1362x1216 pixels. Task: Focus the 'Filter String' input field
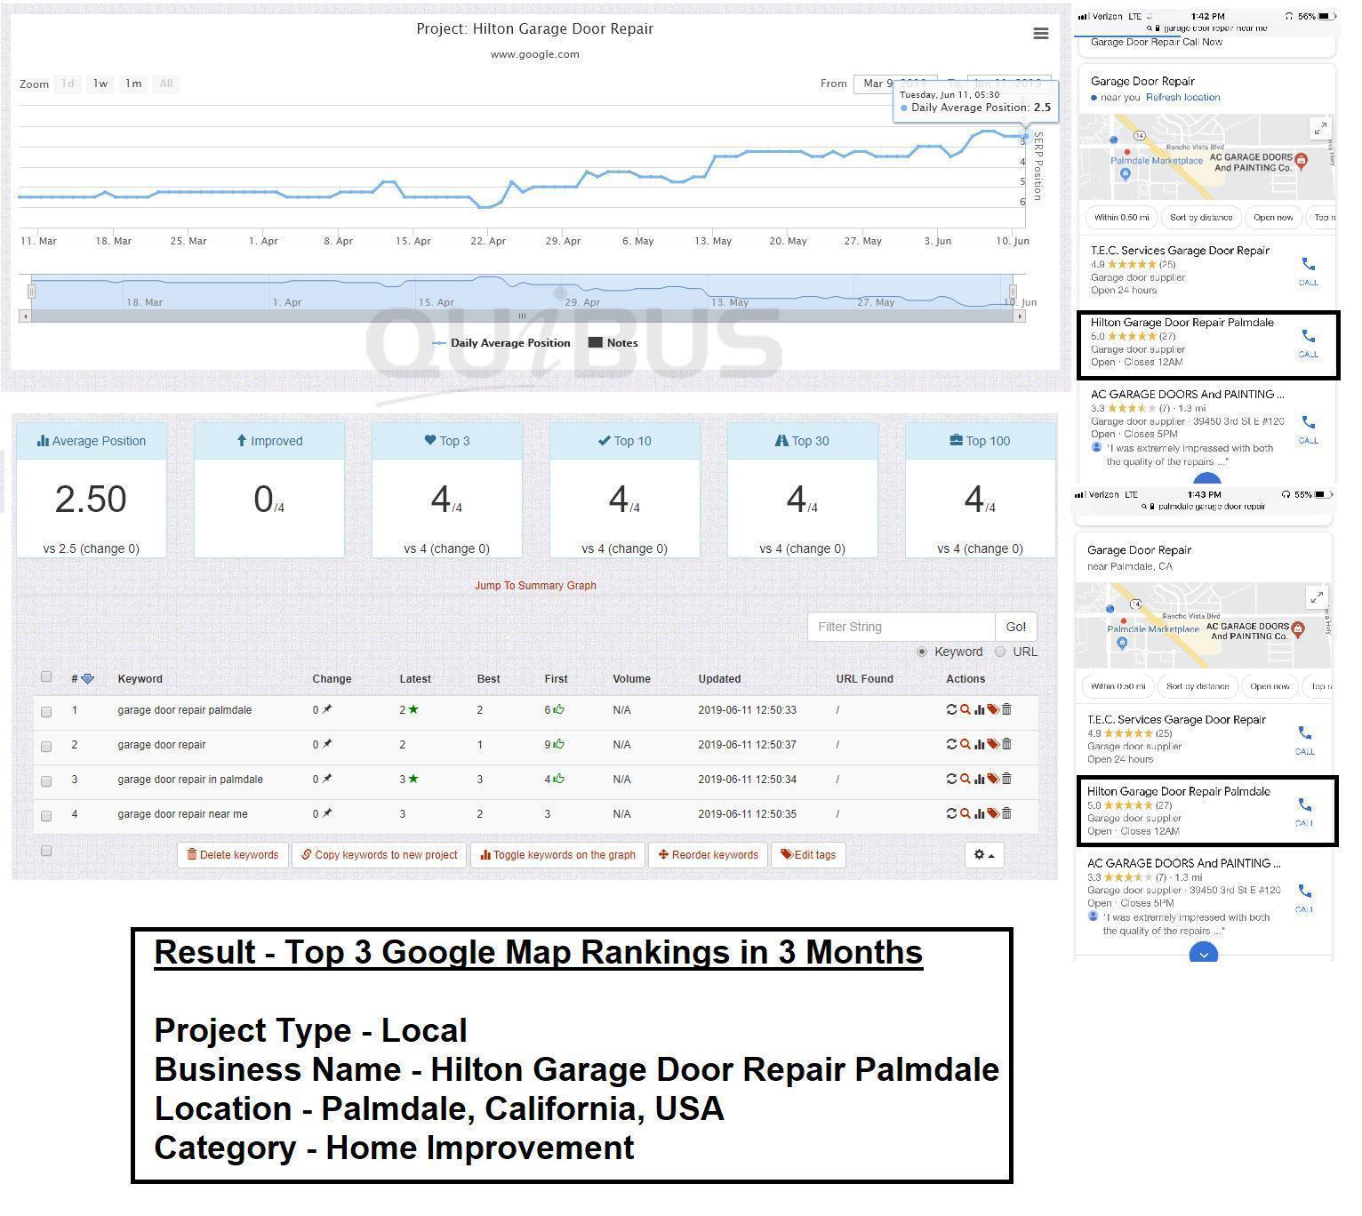click(900, 627)
